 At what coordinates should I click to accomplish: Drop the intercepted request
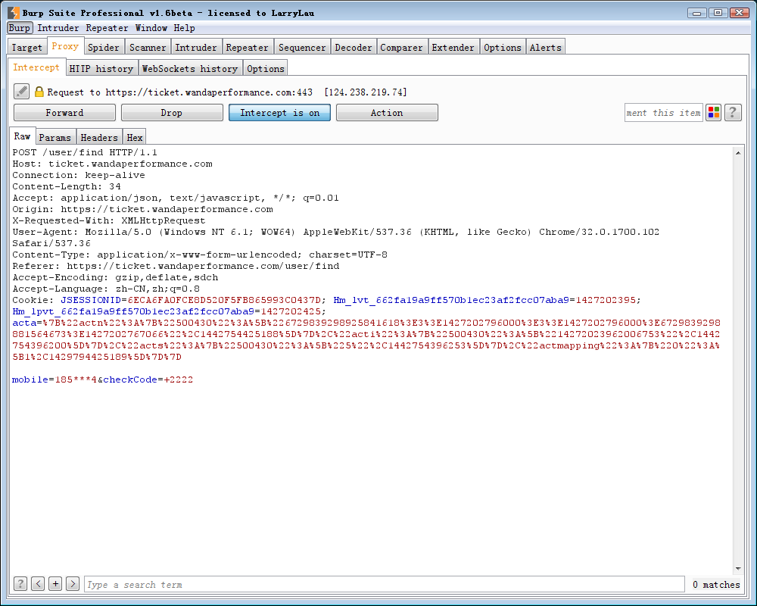point(172,113)
